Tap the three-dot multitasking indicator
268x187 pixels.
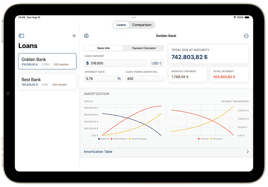tap(134, 17)
